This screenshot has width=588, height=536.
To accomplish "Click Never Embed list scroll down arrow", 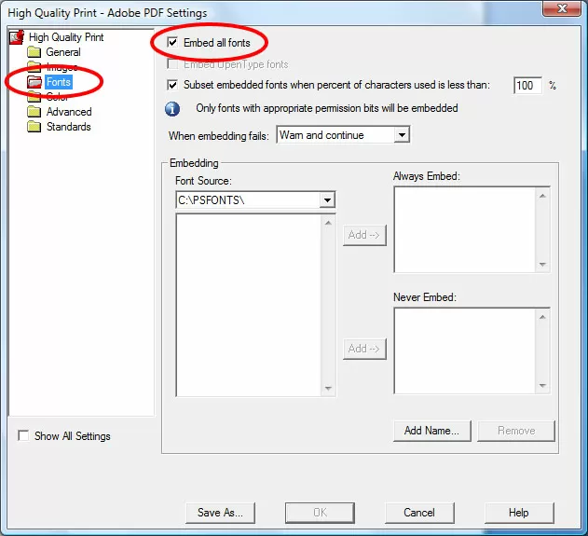I will (542, 386).
